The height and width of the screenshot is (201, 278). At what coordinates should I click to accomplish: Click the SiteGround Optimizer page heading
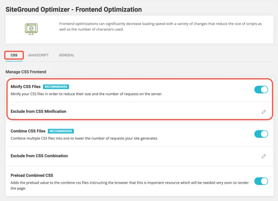(74, 9)
